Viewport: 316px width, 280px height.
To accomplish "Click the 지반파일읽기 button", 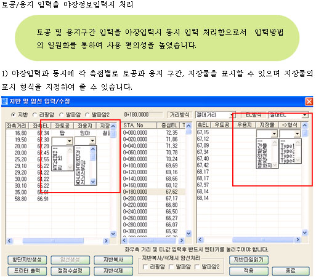I will point(249,260).
